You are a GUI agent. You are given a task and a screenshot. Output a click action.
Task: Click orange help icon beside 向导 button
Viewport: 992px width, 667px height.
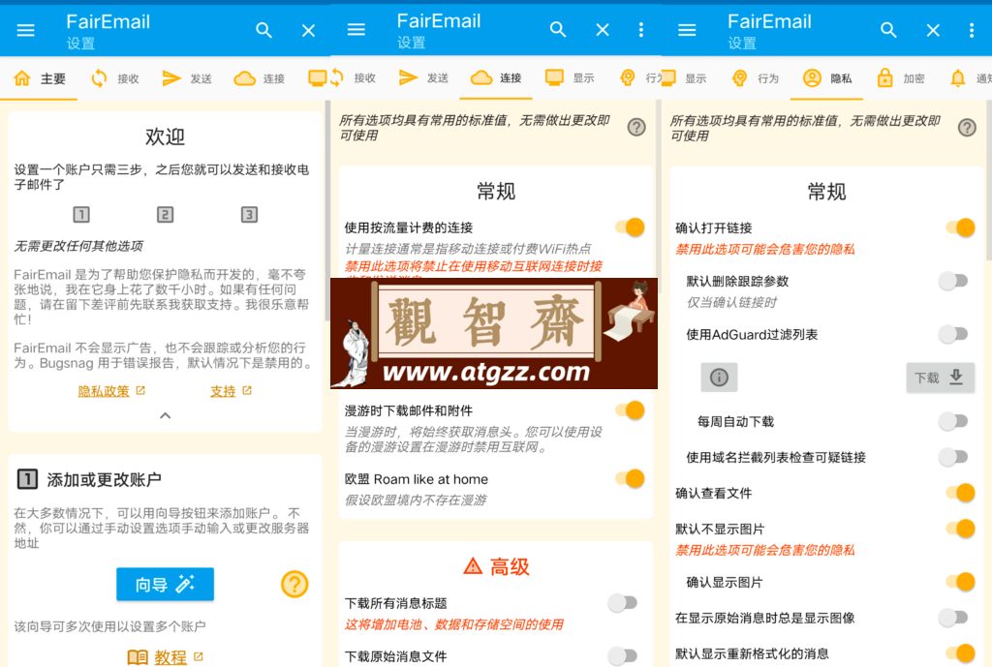tap(294, 584)
